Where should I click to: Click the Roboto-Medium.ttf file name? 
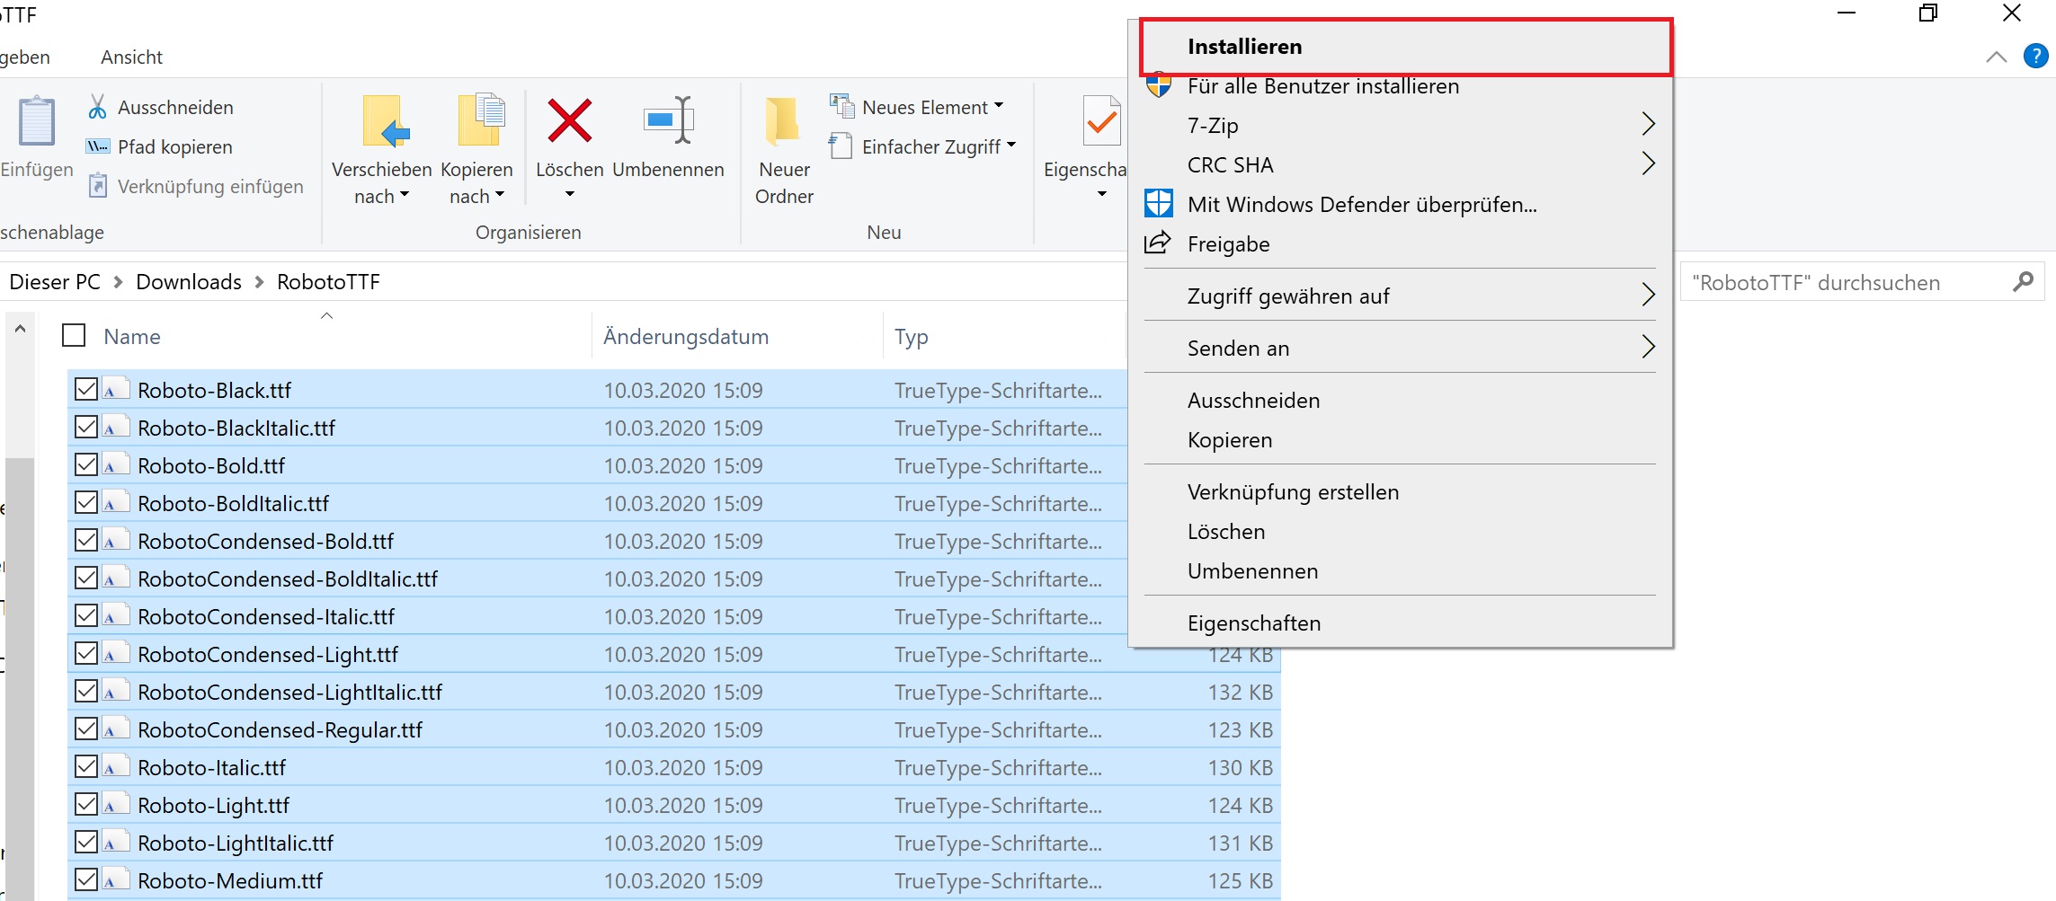click(x=230, y=880)
